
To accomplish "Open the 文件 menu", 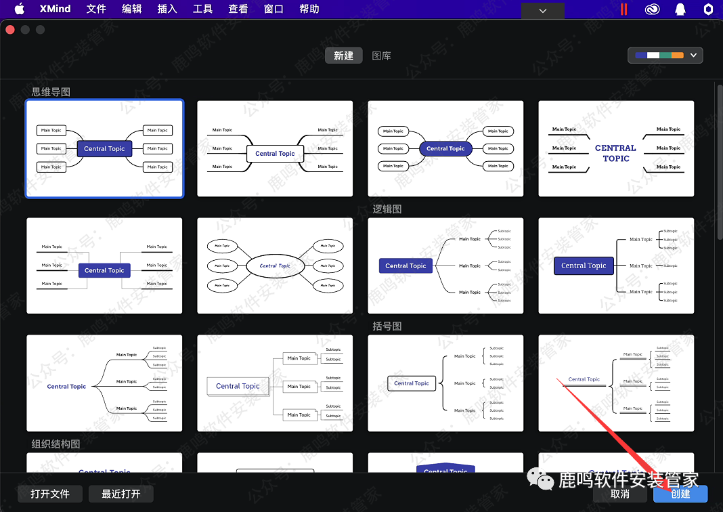I will tap(96, 9).
